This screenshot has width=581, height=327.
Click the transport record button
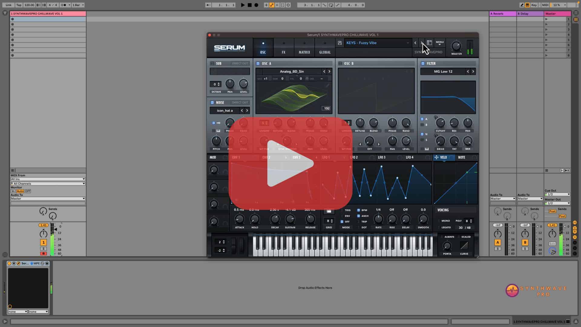point(256,5)
